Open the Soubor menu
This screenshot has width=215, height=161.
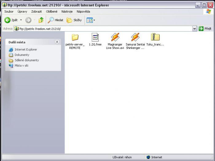click(x=9, y=11)
